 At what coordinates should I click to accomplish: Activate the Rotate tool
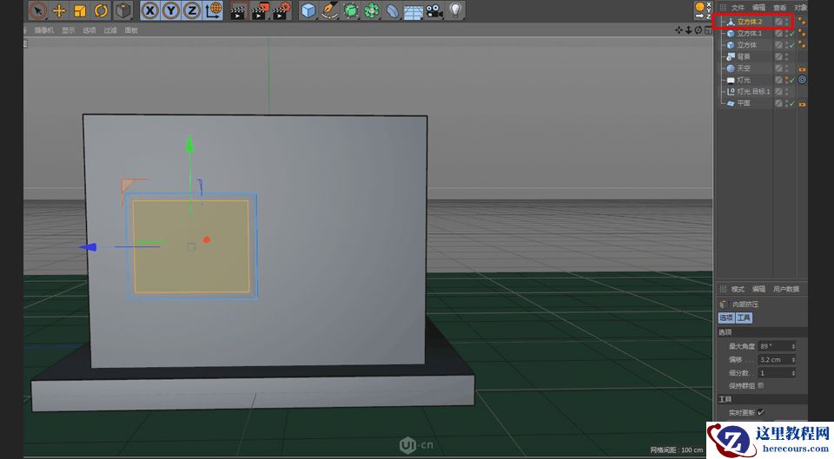click(101, 10)
